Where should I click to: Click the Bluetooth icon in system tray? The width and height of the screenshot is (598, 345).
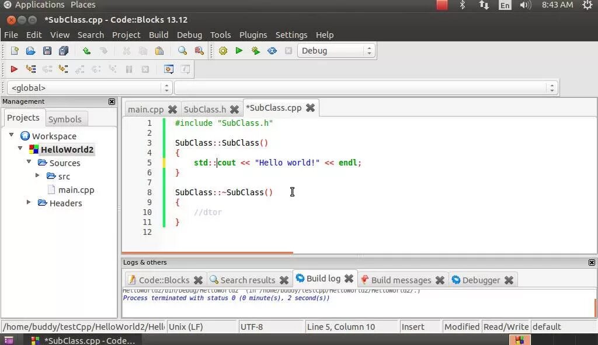click(x=463, y=5)
